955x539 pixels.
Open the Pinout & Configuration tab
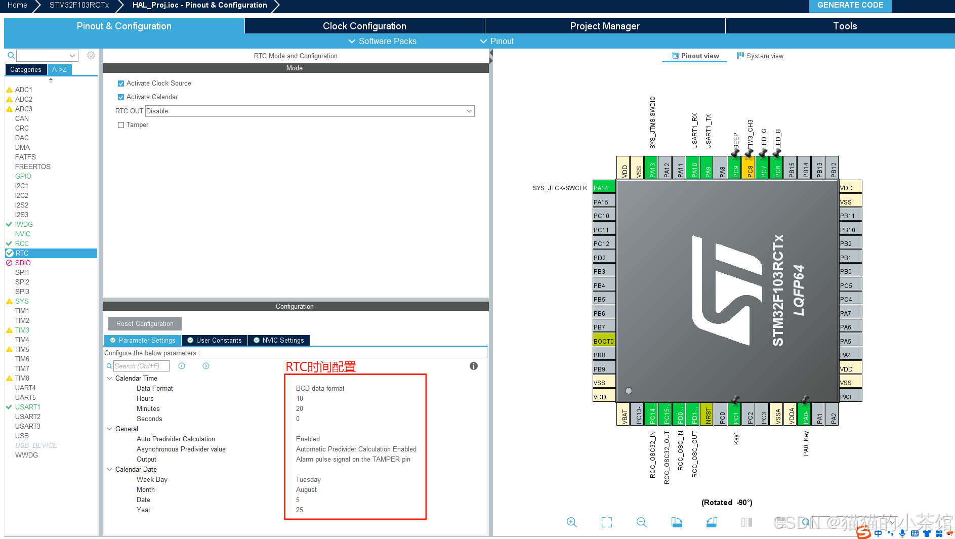[x=124, y=26]
